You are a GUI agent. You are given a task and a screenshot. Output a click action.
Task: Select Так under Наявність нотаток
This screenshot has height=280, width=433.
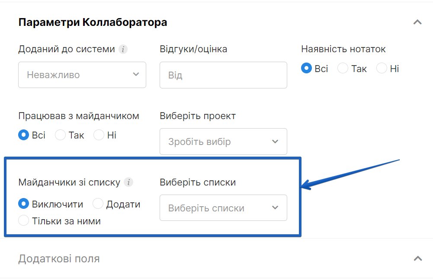click(x=343, y=69)
